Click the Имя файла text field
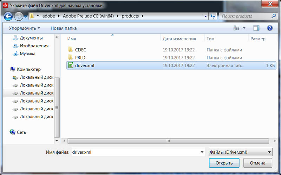Screen dimensions: 281x175 point(138,152)
